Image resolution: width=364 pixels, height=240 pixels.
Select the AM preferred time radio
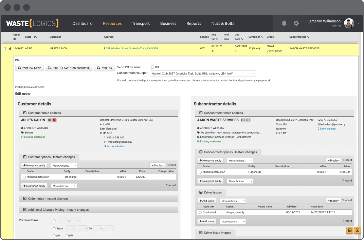(54, 236)
